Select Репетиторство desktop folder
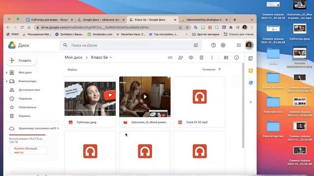The width and height of the screenshot is (314, 176). (273, 129)
